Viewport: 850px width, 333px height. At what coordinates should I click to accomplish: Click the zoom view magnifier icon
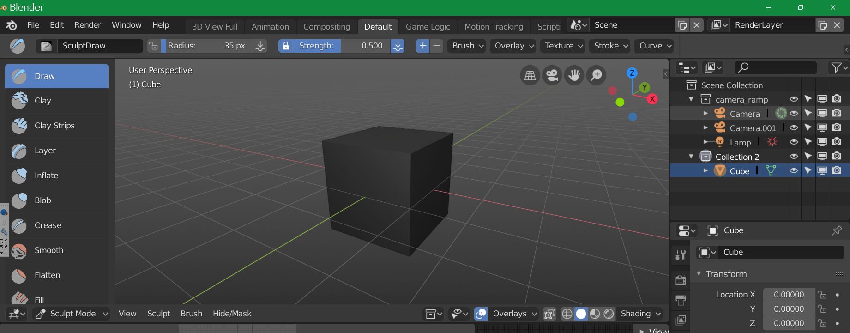597,75
